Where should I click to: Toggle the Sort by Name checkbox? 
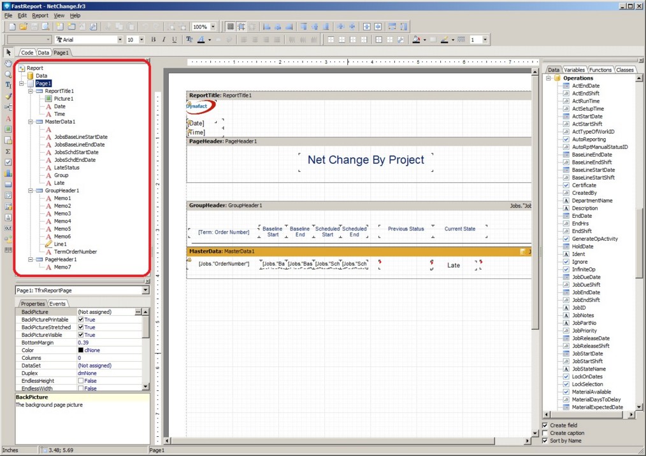point(545,441)
